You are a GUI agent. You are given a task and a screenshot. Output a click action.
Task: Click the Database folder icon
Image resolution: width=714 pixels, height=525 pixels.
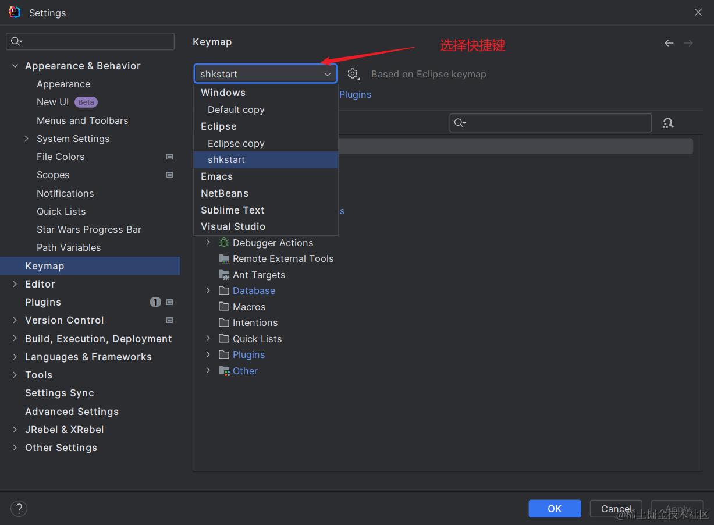coord(224,290)
